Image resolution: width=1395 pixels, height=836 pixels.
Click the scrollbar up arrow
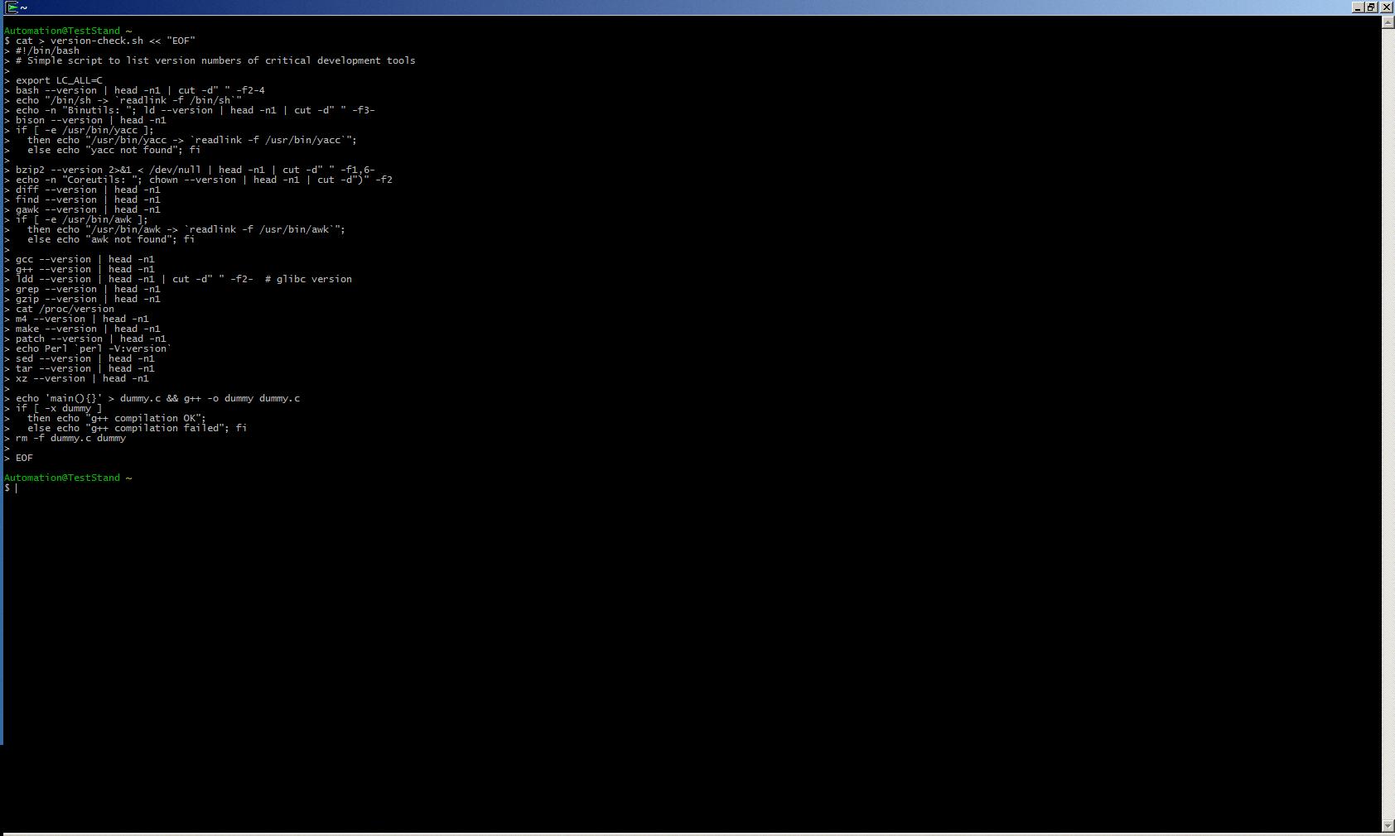click(1388, 22)
